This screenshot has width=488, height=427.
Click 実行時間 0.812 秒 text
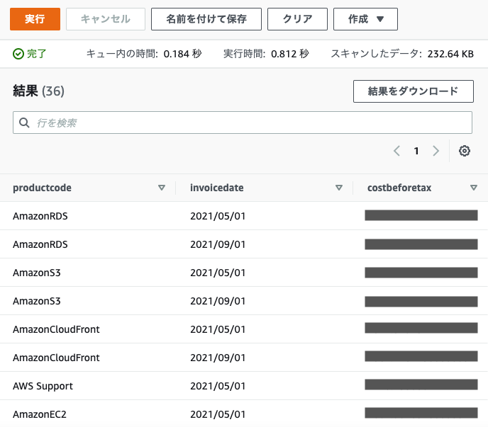(266, 54)
